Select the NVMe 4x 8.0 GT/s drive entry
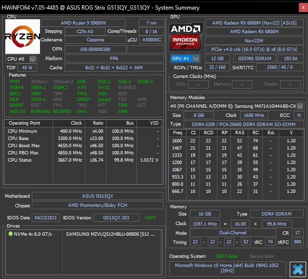 coord(33,234)
